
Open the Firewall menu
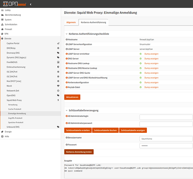click(x=8, y=29)
